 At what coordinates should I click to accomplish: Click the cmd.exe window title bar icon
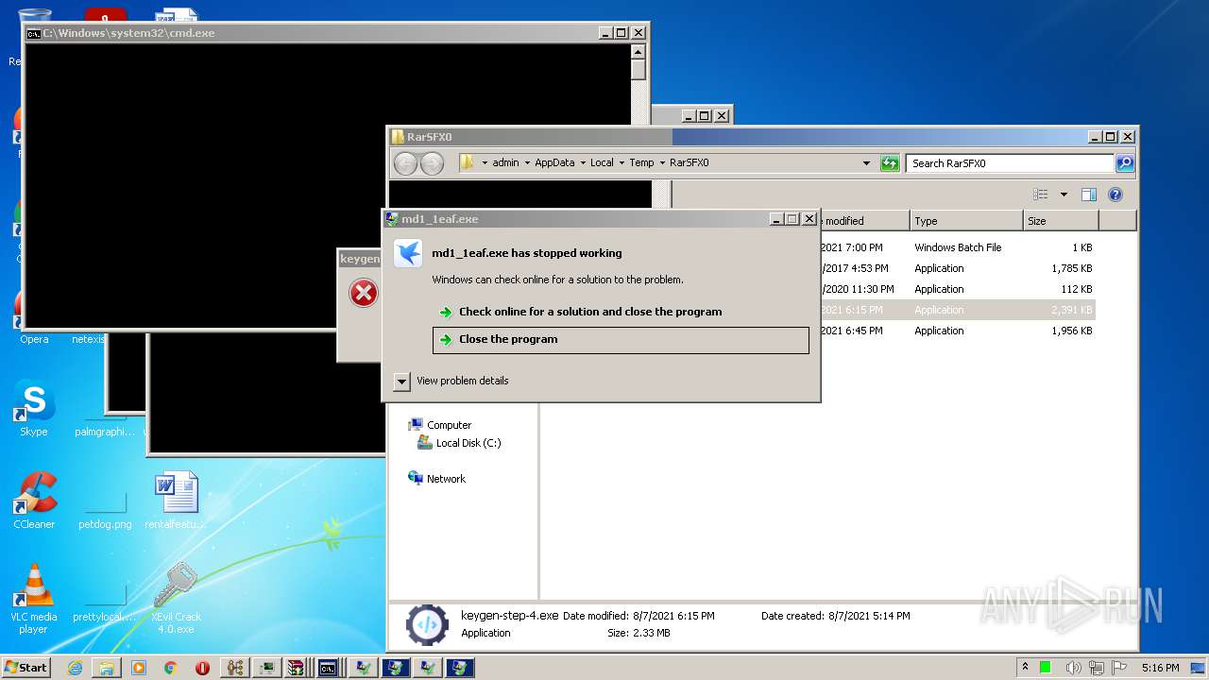33,33
